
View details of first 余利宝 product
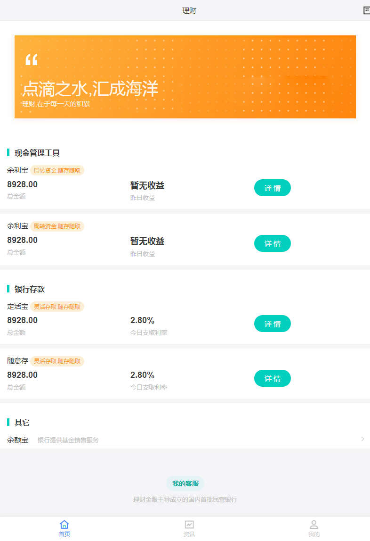point(272,188)
